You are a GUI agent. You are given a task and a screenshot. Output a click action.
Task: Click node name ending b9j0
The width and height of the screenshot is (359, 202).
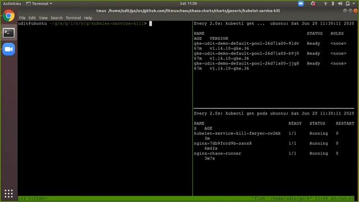(x=246, y=53)
